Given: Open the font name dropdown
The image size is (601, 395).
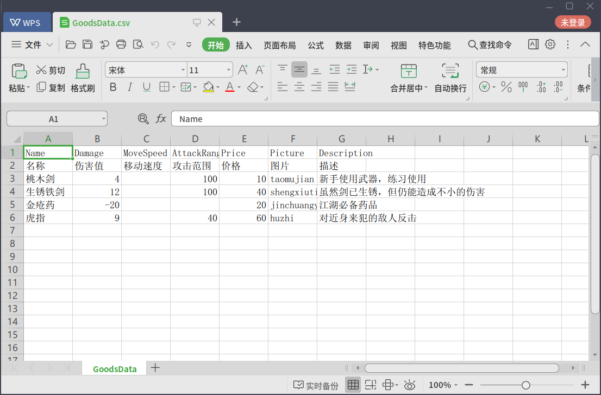Looking at the screenshot, I should click(x=183, y=69).
